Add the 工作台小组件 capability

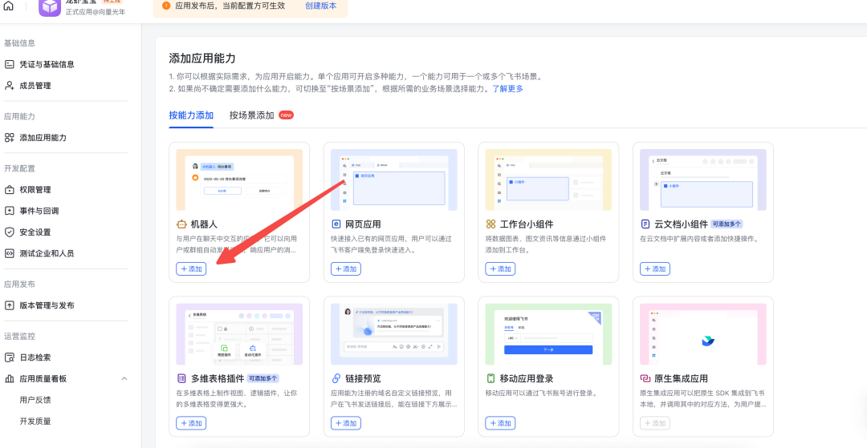click(500, 268)
